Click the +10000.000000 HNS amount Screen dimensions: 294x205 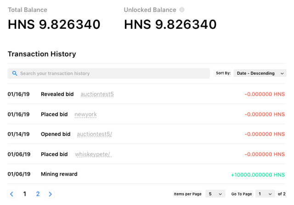pos(258,175)
